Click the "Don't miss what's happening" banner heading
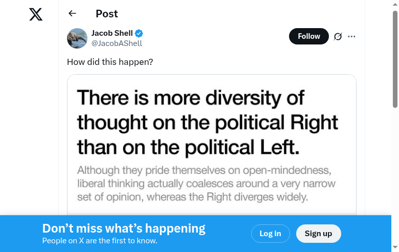399x252 pixels. pyautogui.click(x=124, y=228)
